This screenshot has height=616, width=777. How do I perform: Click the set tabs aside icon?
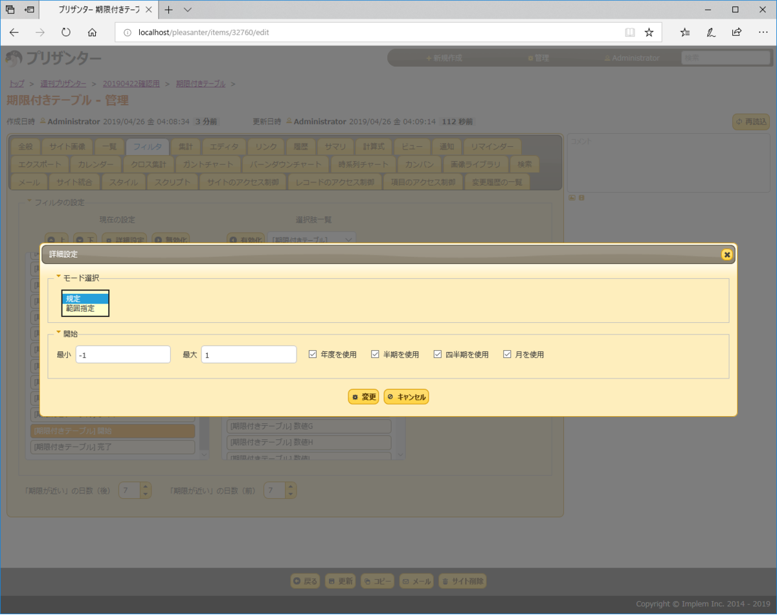(29, 10)
